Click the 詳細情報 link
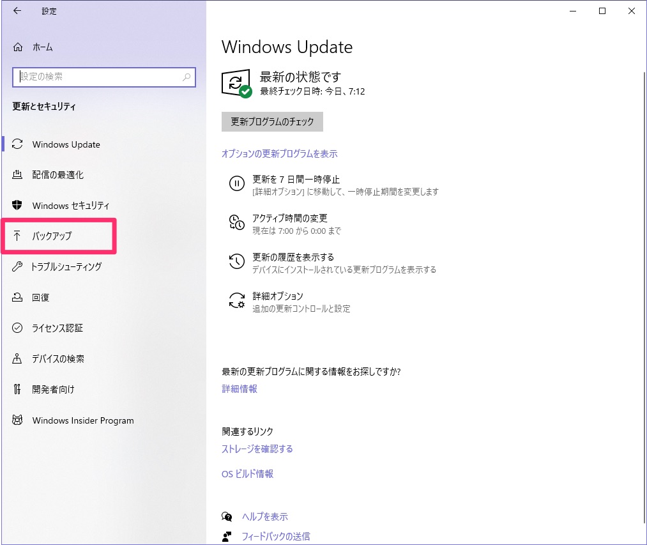Screen dimensions: 647x545 (x=240, y=389)
